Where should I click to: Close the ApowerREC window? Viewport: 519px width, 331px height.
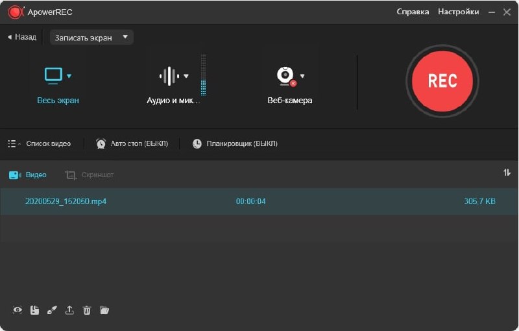[507, 12]
